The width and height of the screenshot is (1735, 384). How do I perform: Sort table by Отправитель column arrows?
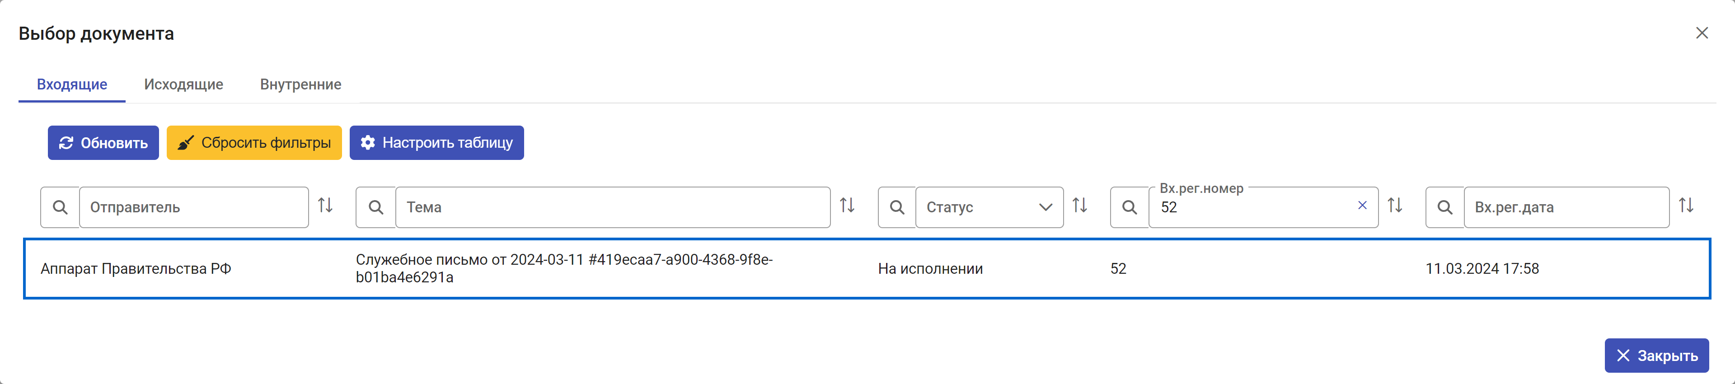(x=325, y=205)
